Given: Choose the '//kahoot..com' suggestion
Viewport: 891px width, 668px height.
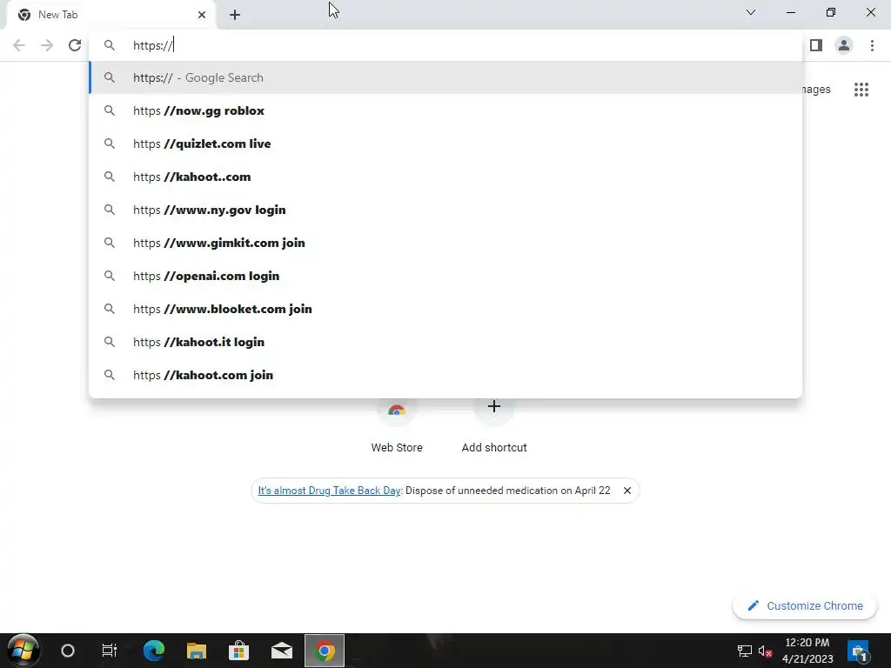Looking at the screenshot, I should tap(445, 177).
